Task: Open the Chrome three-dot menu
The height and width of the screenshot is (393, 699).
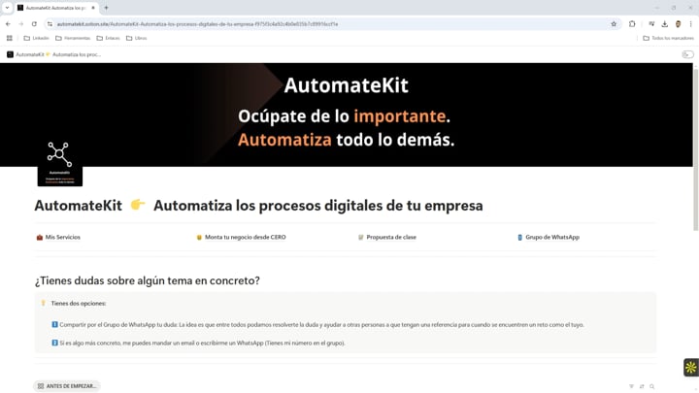Action: [x=690, y=24]
